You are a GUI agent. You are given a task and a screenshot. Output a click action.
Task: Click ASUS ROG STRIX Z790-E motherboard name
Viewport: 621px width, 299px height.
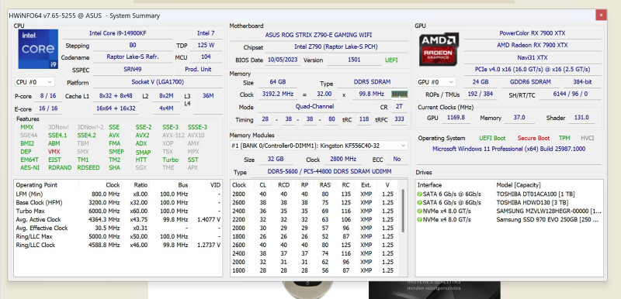tap(318, 35)
